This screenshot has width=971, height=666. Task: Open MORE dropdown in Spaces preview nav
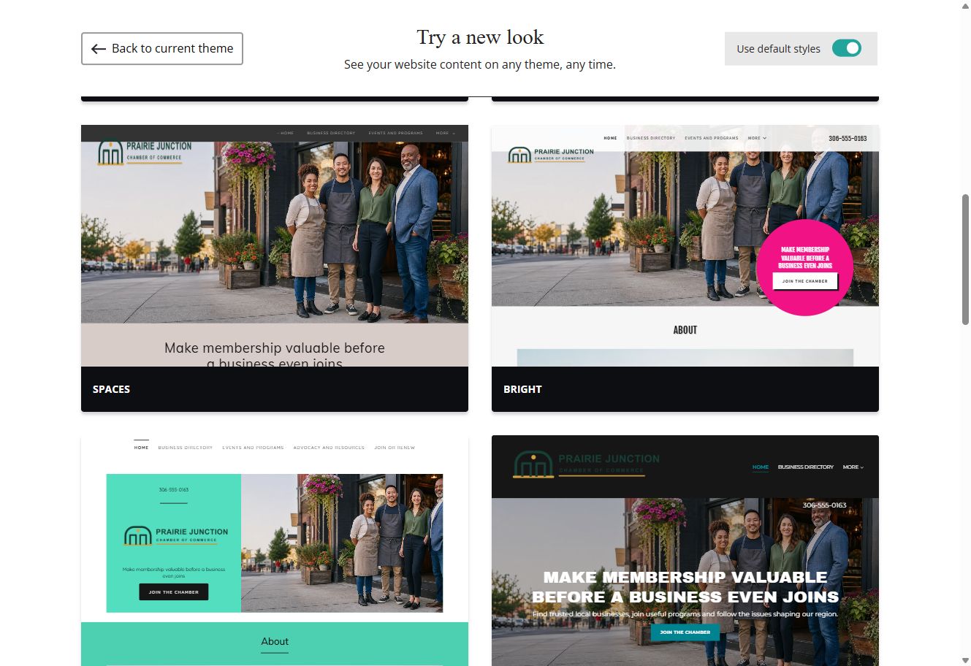click(x=445, y=134)
